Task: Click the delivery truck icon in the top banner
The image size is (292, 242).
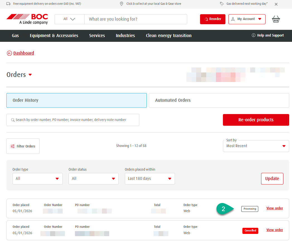Action: pyautogui.click(x=8, y=4)
